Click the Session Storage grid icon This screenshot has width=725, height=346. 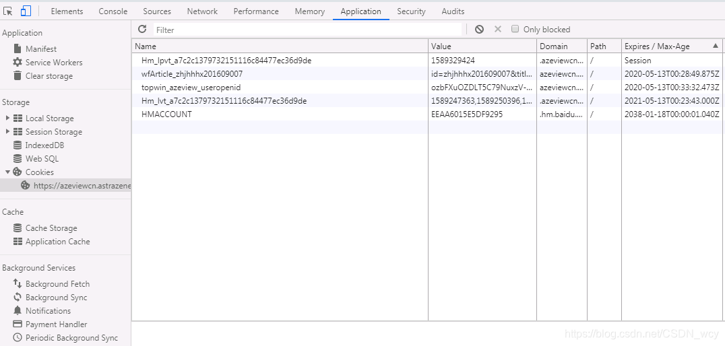[x=18, y=132]
